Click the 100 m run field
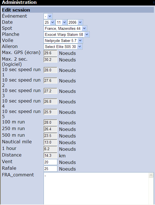This screenshot has width=155, height=205. (x=50, y=122)
